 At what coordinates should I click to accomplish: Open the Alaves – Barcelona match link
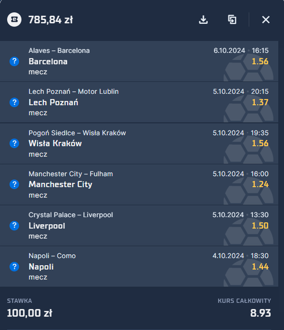pyautogui.click(x=59, y=50)
